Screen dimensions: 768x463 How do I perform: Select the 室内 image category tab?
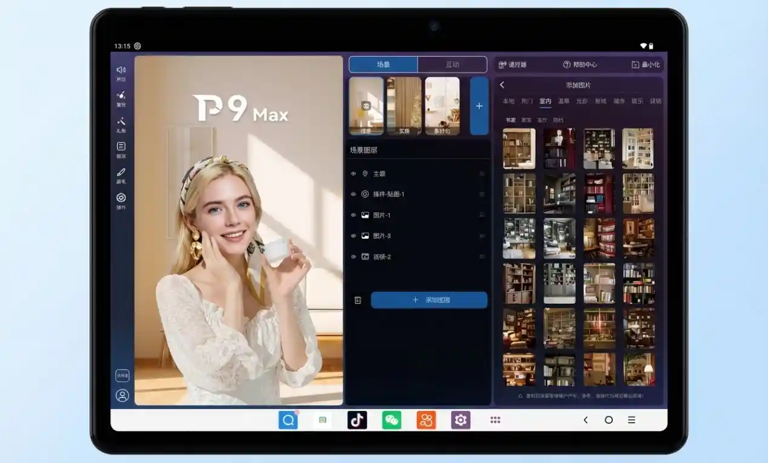[x=545, y=101]
